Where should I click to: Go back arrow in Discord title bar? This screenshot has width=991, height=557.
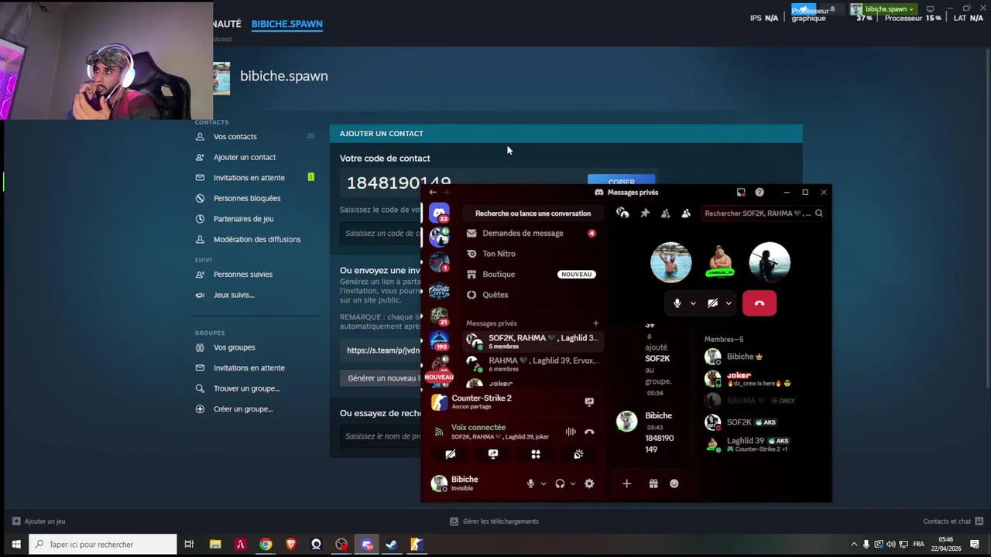tap(433, 192)
